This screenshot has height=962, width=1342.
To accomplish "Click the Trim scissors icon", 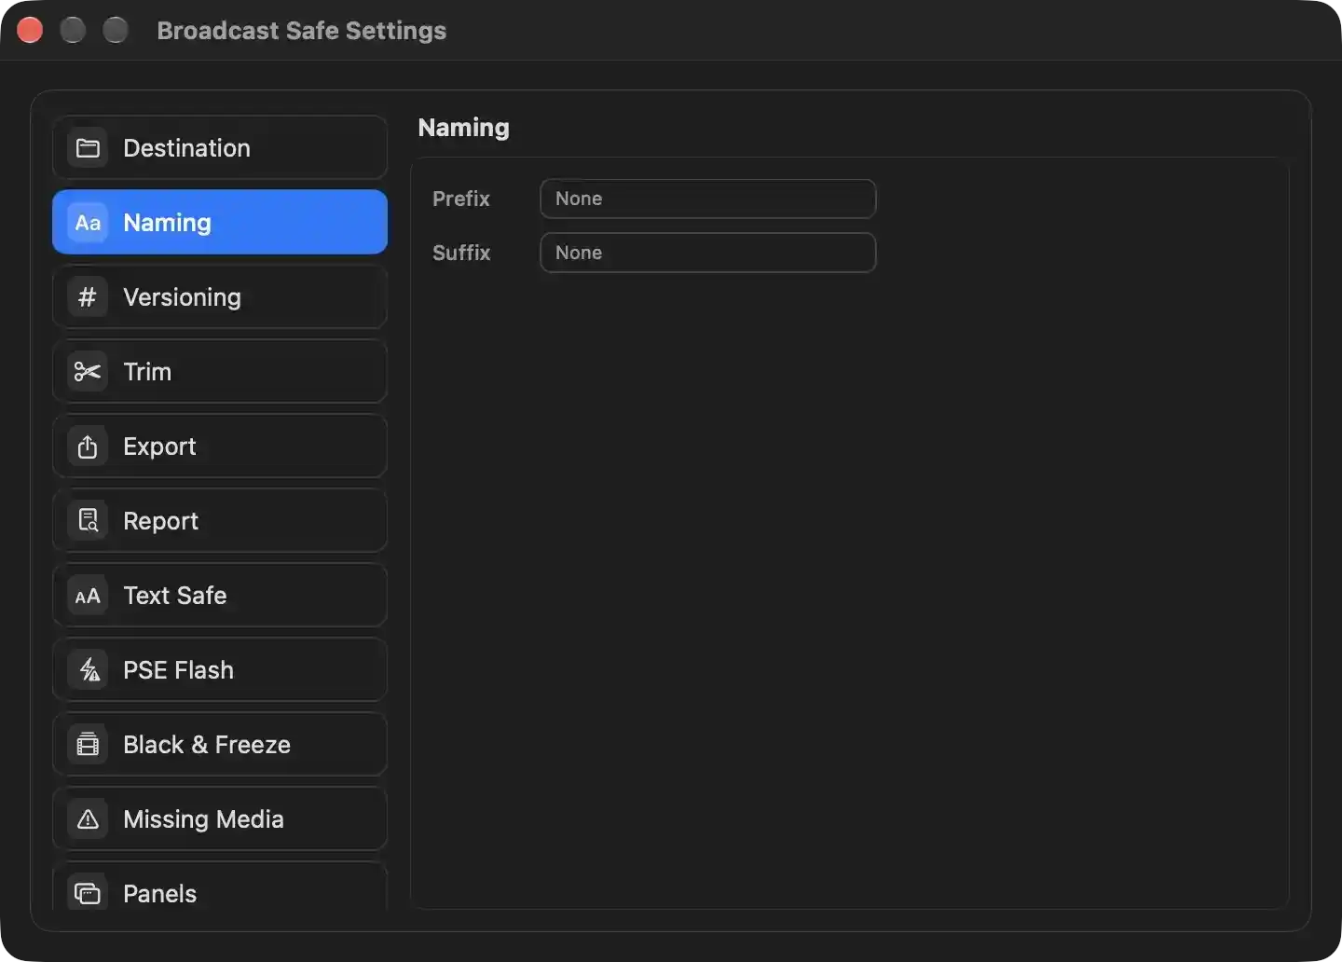I will pyautogui.click(x=88, y=372).
